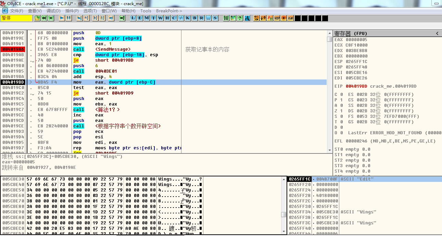Click the Trace into toolbar icon
The height and width of the screenshot is (236, 442).
click(x=95, y=18)
